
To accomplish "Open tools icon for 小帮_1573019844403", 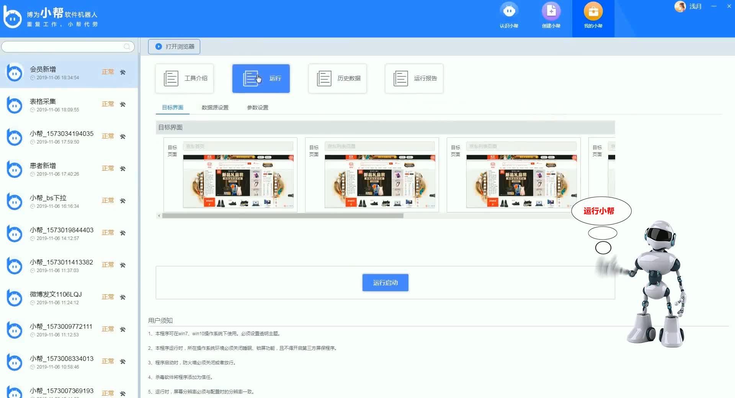I will coord(123,233).
